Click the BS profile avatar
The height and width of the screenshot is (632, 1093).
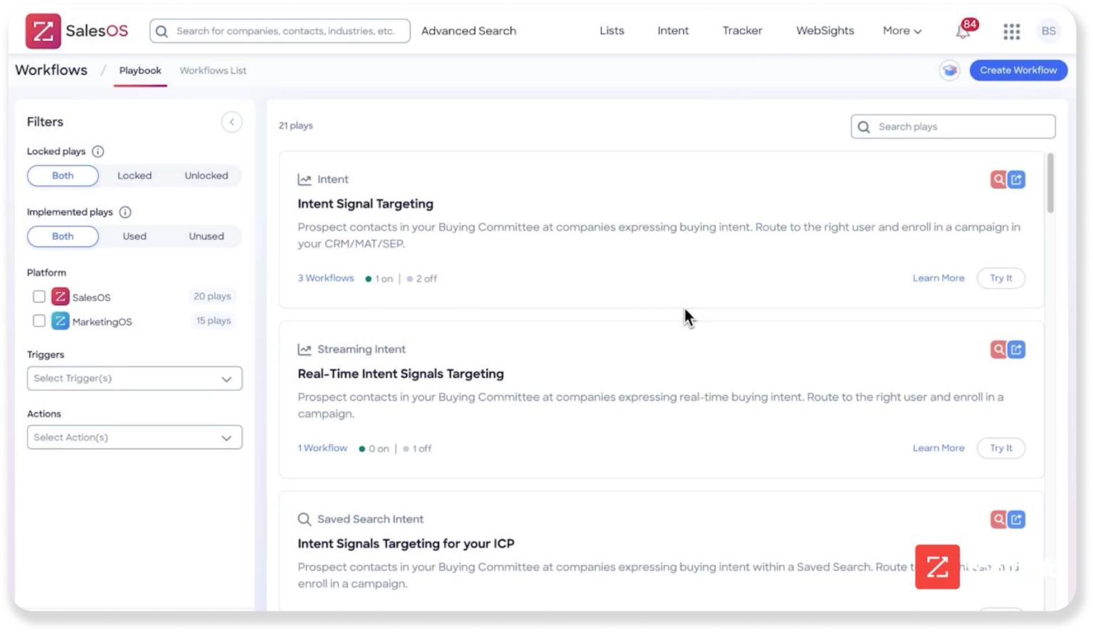click(1048, 31)
